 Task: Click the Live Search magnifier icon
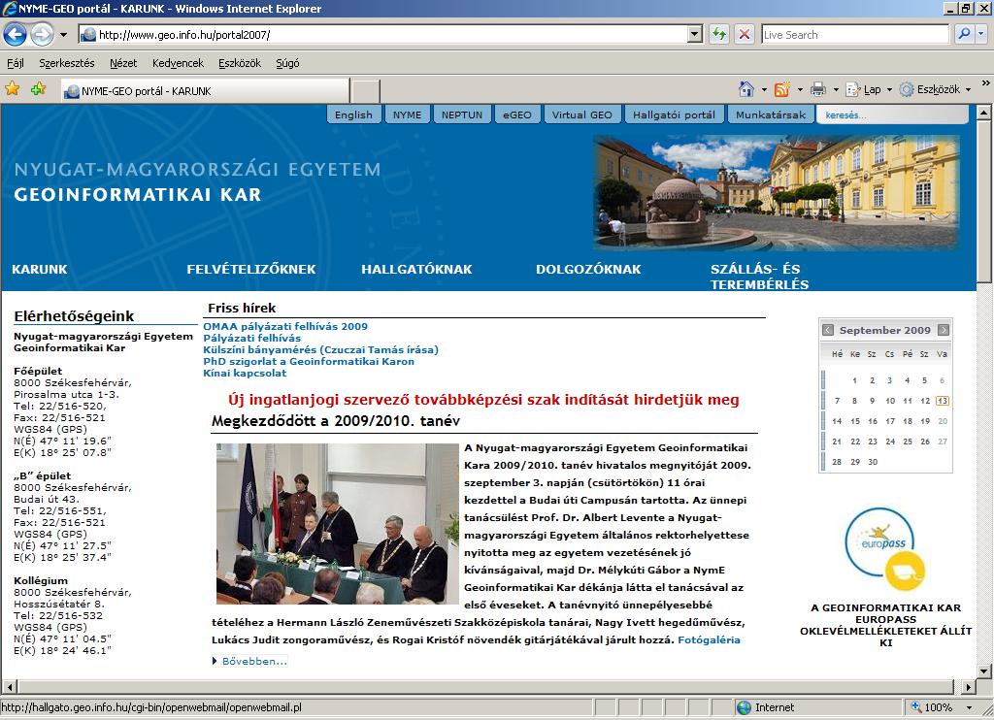(964, 34)
